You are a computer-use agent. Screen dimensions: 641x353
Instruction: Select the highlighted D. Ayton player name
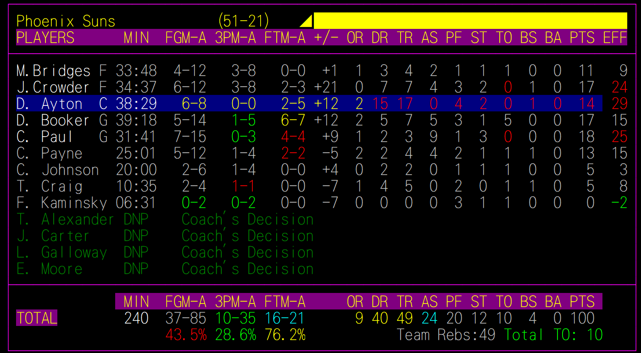click(49, 104)
